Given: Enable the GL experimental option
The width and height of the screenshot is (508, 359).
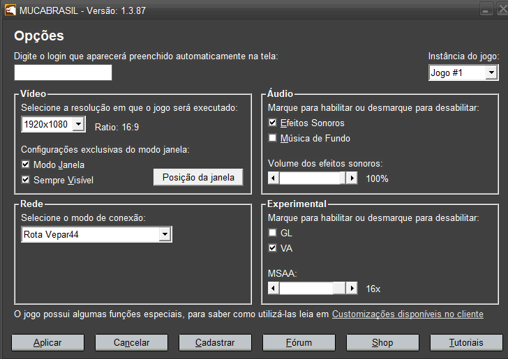Looking at the screenshot, I should pos(273,233).
